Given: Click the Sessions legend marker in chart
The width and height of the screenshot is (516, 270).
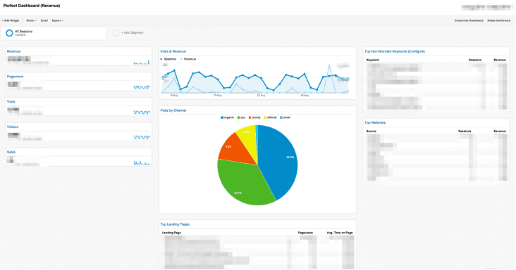Looking at the screenshot, I should coord(161,59).
